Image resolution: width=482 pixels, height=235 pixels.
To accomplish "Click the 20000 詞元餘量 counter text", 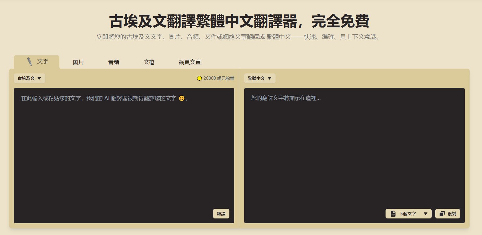I will pos(219,78).
